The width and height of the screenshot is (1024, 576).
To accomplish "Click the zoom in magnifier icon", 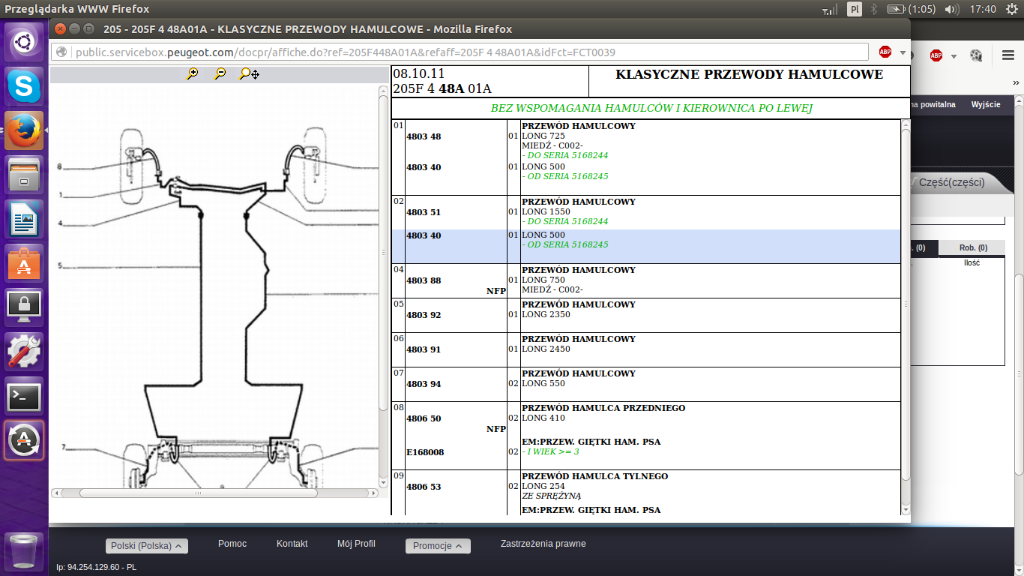I will pyautogui.click(x=193, y=73).
